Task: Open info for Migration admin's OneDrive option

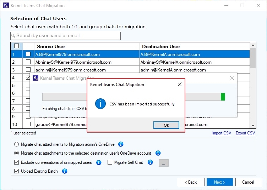Action: pos(121,144)
